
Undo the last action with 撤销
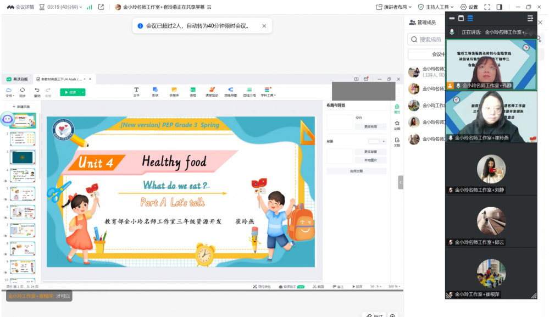click(x=37, y=92)
